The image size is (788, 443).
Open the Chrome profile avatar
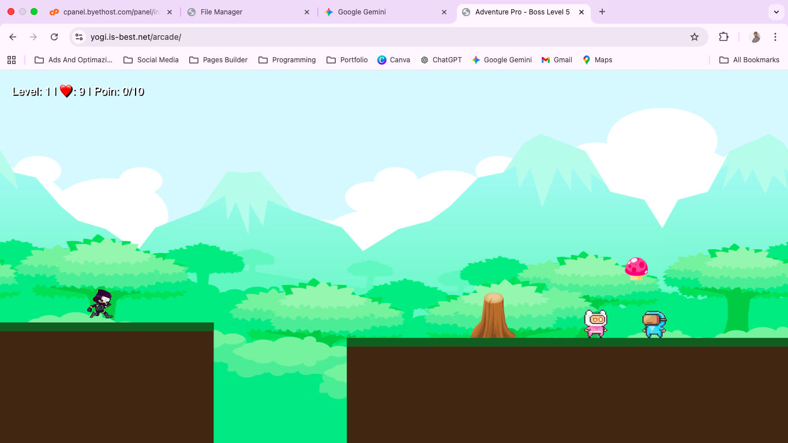point(755,36)
